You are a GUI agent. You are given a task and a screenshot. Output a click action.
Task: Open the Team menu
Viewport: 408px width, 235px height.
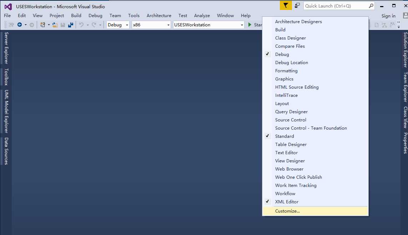(x=115, y=16)
